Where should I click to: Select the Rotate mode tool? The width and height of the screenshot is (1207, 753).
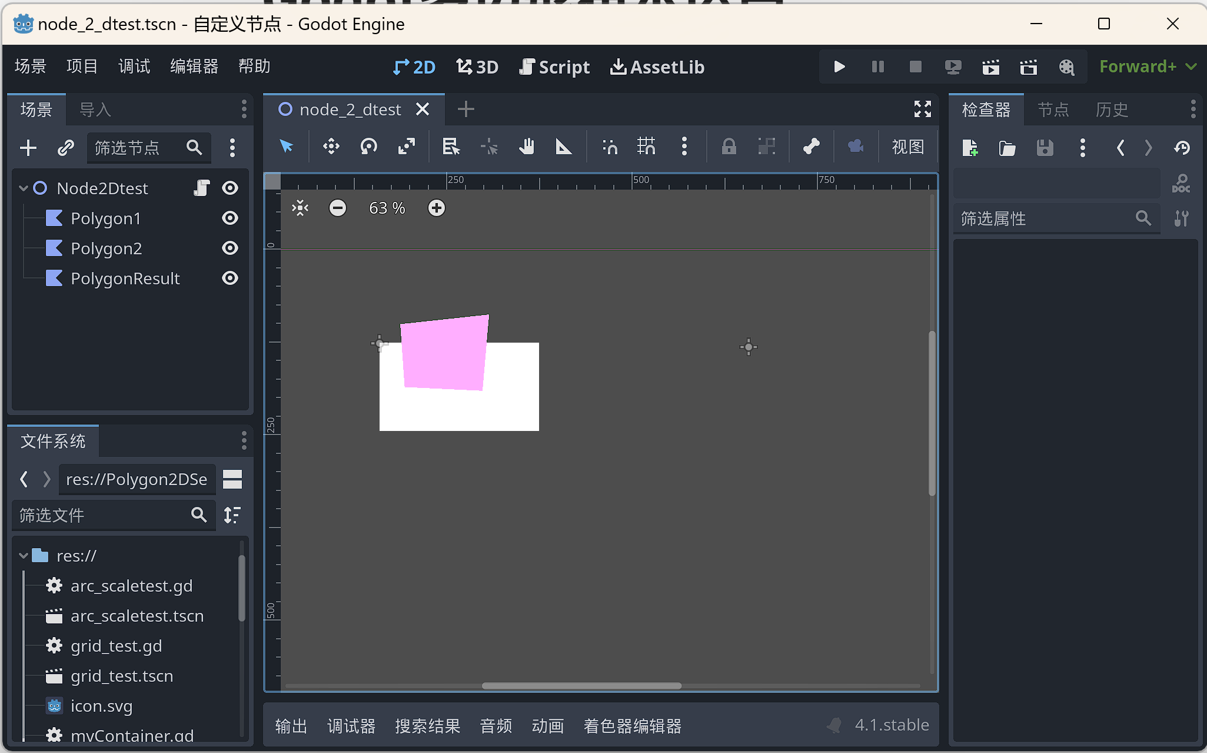pos(368,147)
